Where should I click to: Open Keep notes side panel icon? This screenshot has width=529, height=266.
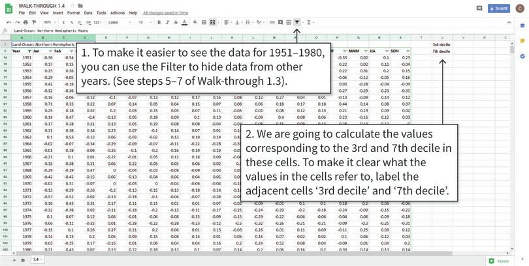[x=522, y=40]
